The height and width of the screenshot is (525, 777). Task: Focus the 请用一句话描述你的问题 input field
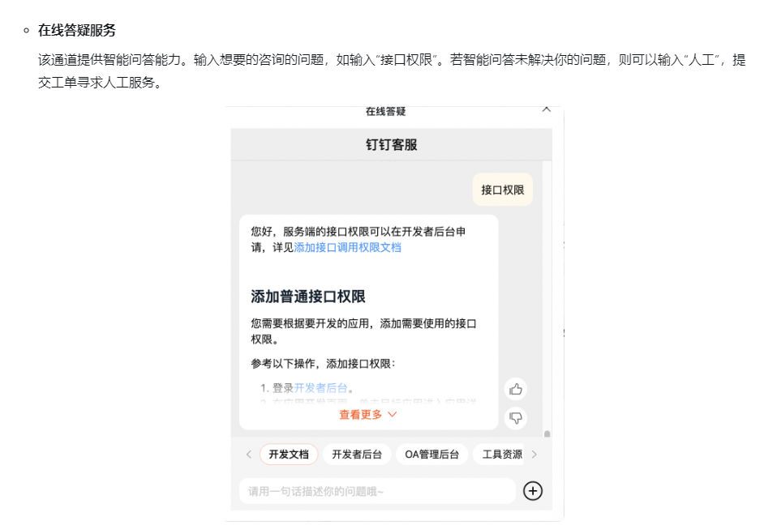pyautogui.click(x=378, y=491)
